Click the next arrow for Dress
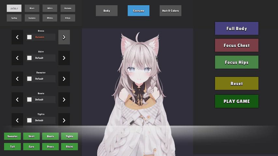The image size is (278, 156). pyautogui.click(x=64, y=37)
